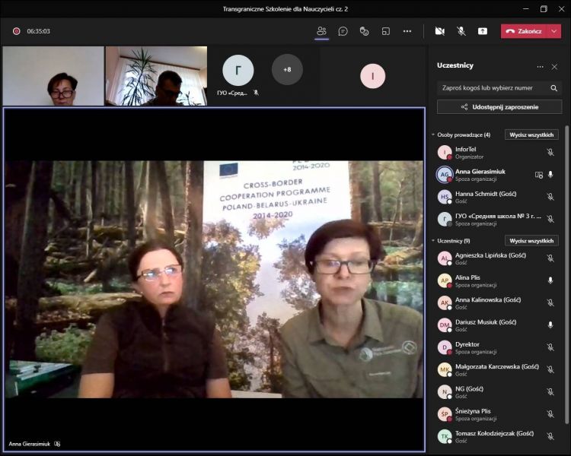Image resolution: width=571 pixels, height=456 pixels.
Task: Select Hanna Schmidt (Gość) in participant list
Action: pyautogui.click(x=486, y=195)
